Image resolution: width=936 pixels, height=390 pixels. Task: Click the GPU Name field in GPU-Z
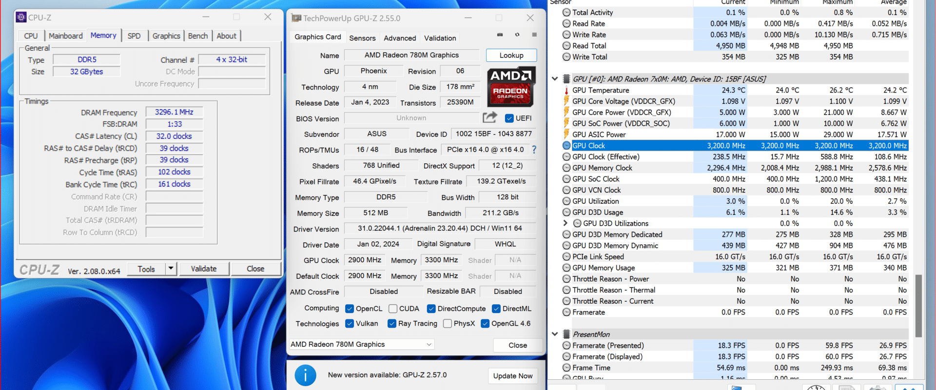[412, 55]
